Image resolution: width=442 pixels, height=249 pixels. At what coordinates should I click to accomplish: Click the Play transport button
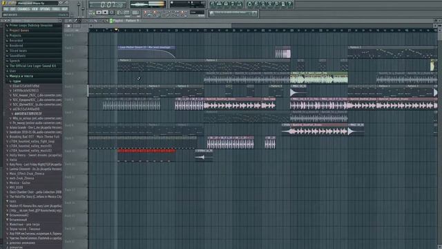(99, 12)
